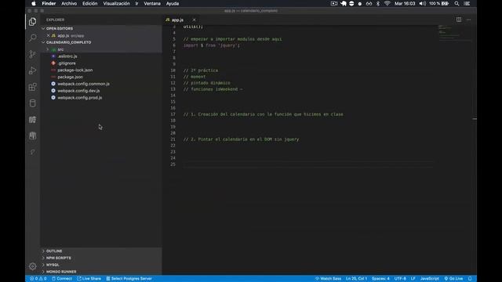Open macOS Spotlight search
This screenshot has height=282, width=502.
(x=457, y=3)
